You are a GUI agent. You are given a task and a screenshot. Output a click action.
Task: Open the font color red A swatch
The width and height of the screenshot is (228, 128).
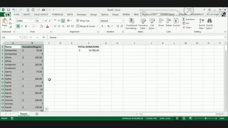(47, 26)
